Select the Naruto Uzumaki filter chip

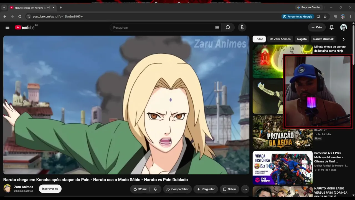pos(323,39)
